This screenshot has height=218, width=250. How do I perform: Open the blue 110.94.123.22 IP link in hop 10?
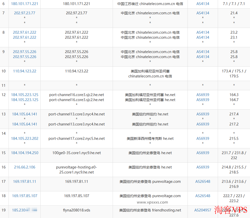(24, 71)
